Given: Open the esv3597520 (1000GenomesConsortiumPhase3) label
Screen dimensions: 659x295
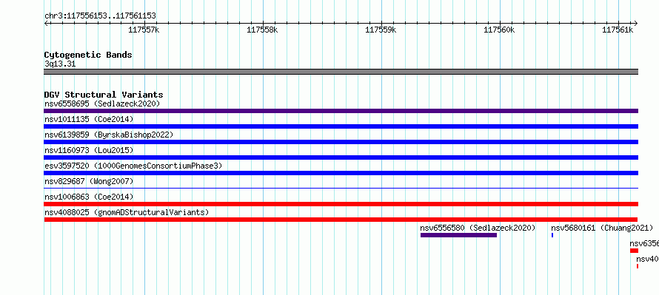Looking at the screenshot, I should tap(133, 166).
